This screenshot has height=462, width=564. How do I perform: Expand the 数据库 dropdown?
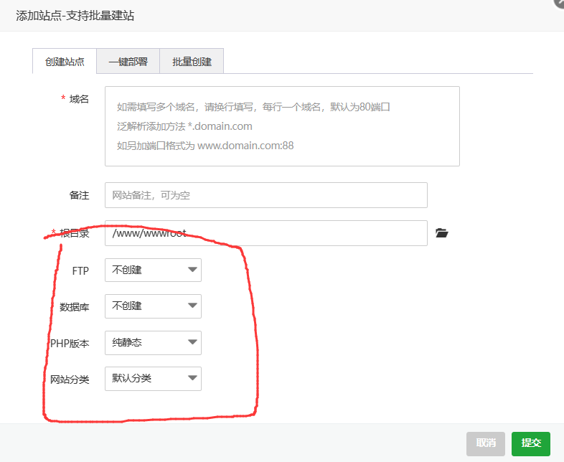(153, 306)
